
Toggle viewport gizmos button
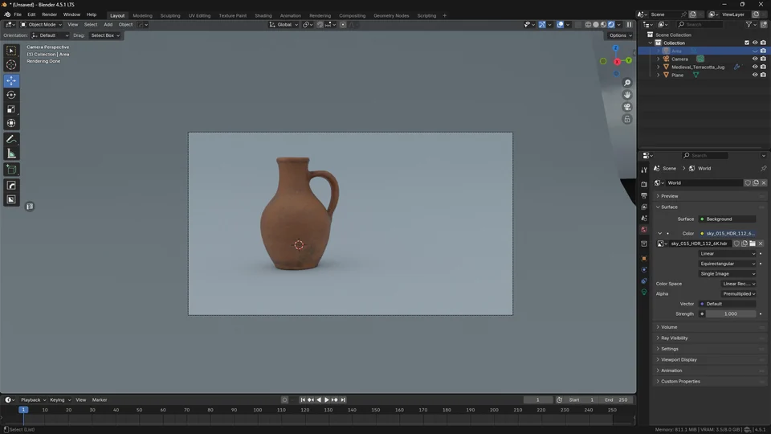(542, 25)
